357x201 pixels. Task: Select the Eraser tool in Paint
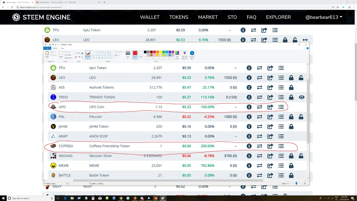(x=76, y=57)
